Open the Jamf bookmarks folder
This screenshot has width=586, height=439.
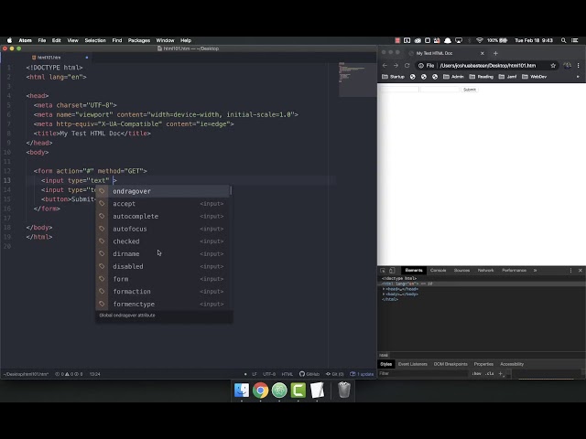507,77
